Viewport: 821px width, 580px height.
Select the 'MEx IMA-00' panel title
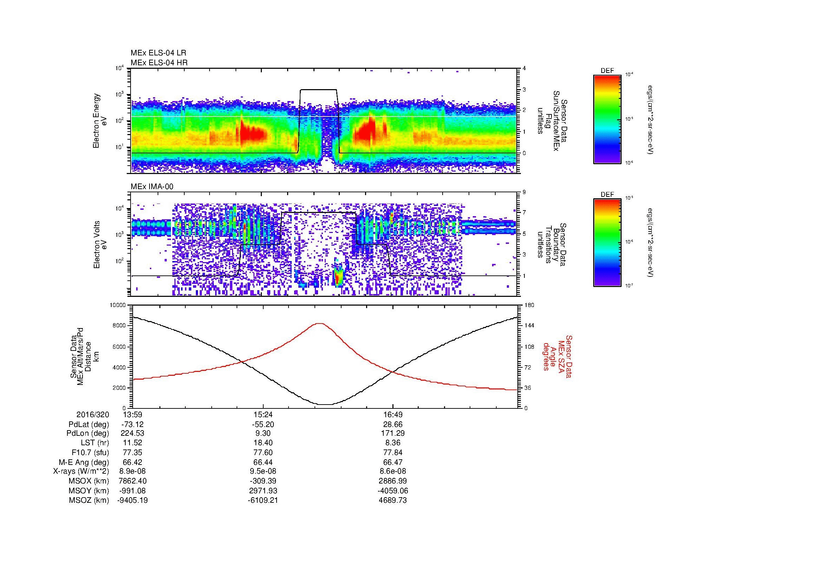coord(152,187)
